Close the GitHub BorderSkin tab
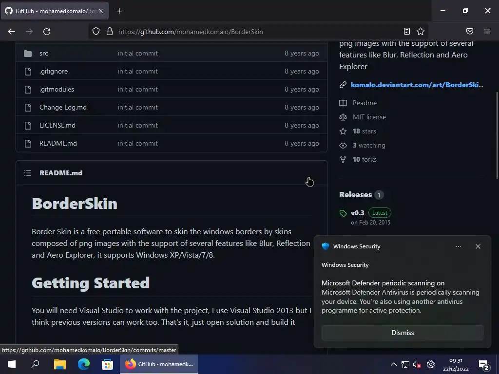Image resolution: width=499 pixels, height=374 pixels. 101,11
